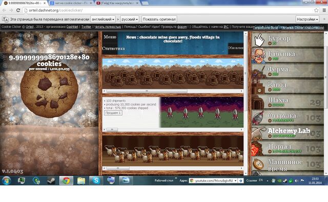Image resolution: width=328 pixels, height=202 pixels.
Task: Open the Статистика stats tab
Action: tap(113, 48)
